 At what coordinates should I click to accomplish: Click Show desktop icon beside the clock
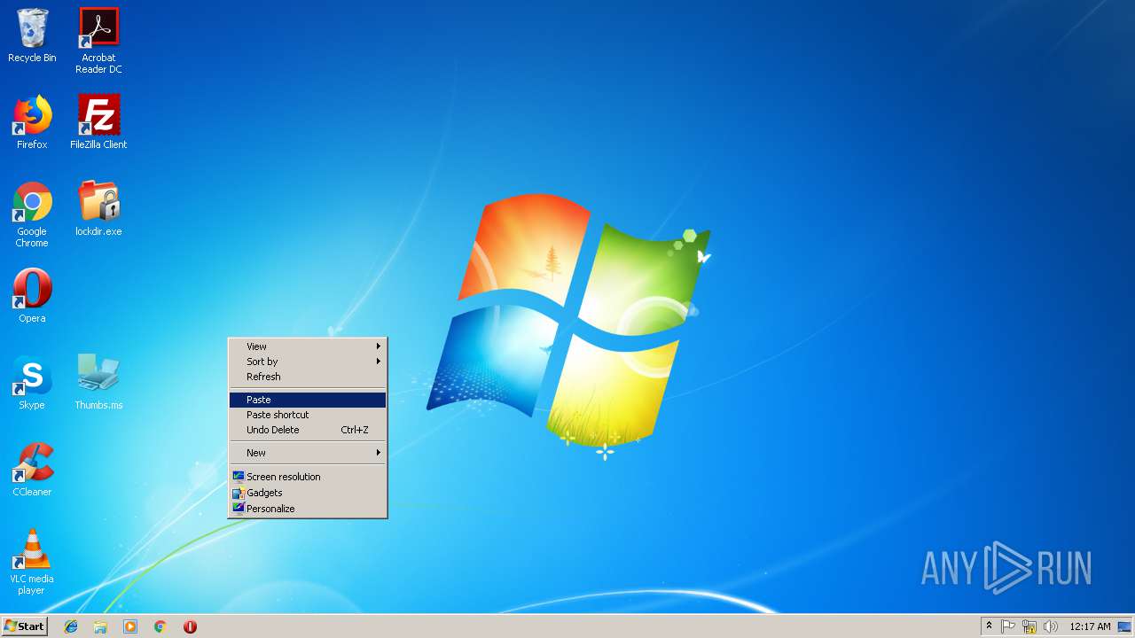pos(1124,626)
